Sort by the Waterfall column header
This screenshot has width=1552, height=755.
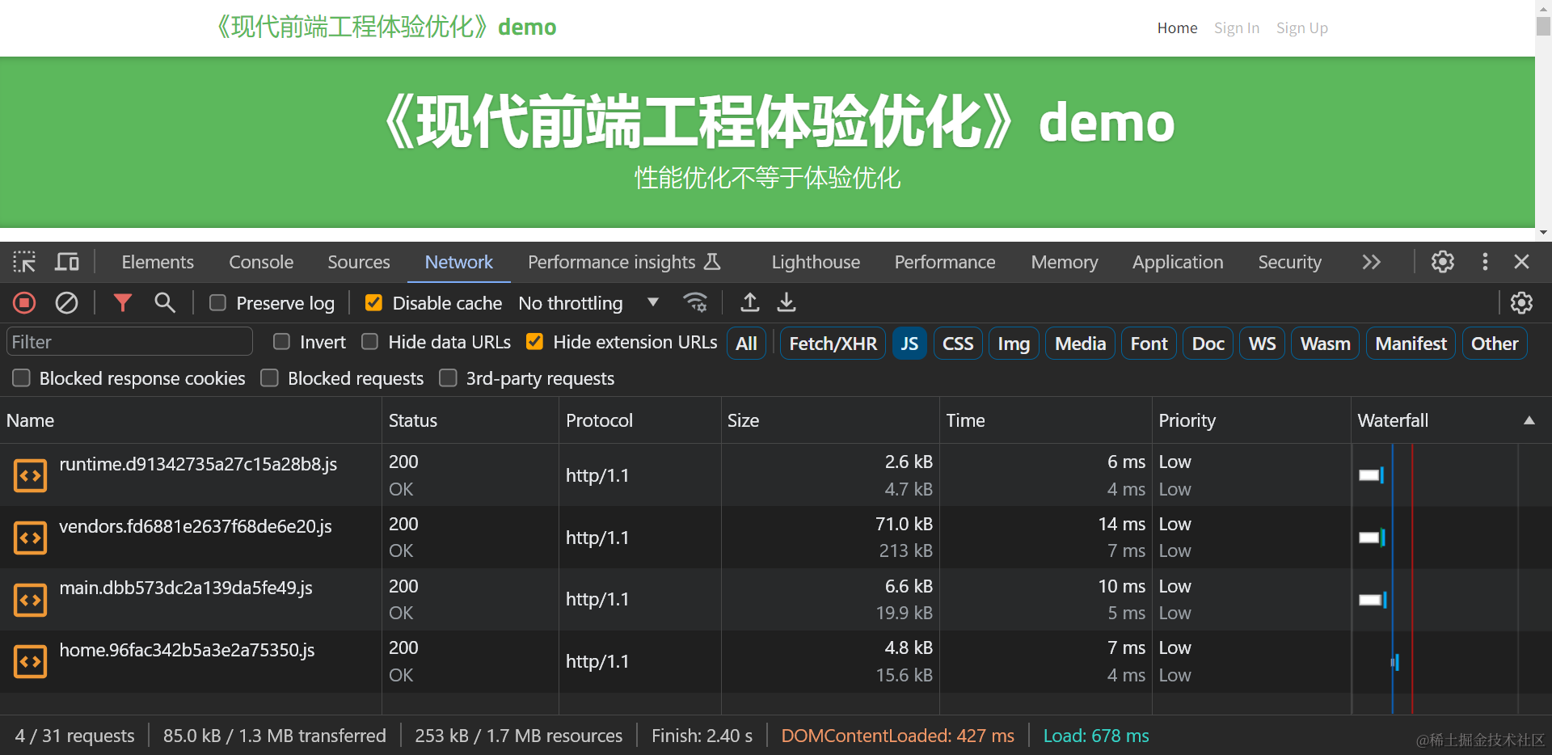coord(1393,420)
